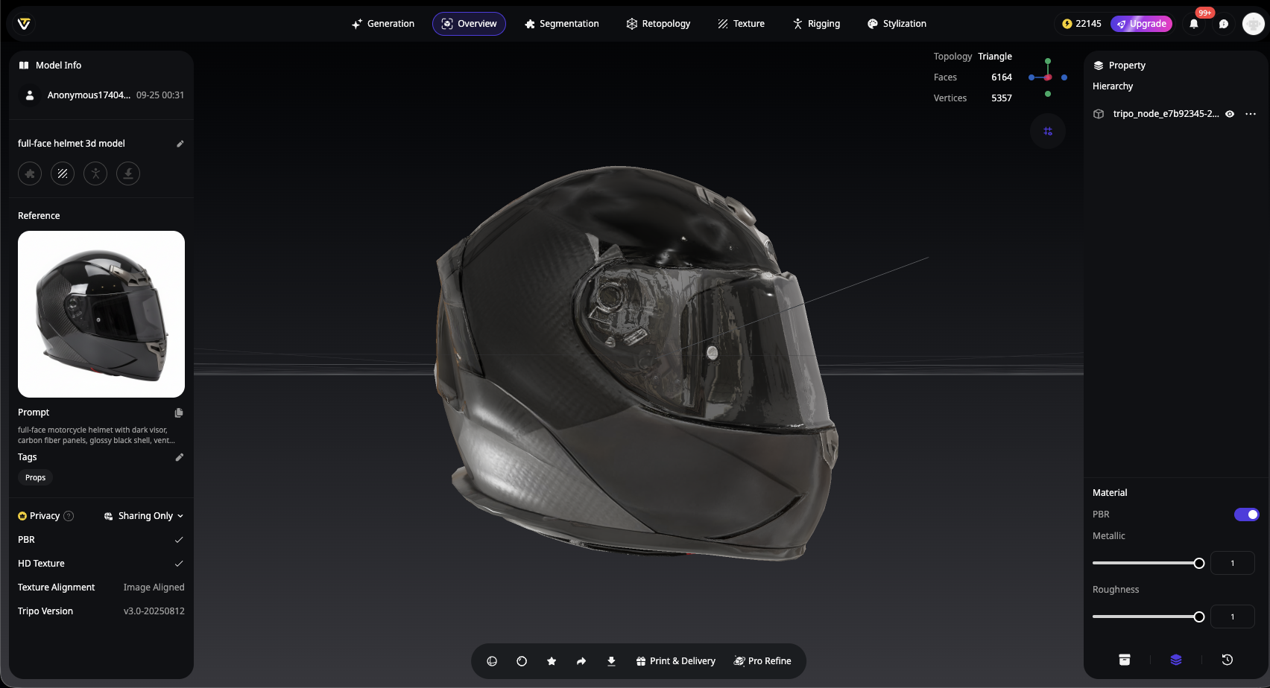Click the Metallic slider handle
Viewport: 1270px width, 688px height.
(1199, 564)
